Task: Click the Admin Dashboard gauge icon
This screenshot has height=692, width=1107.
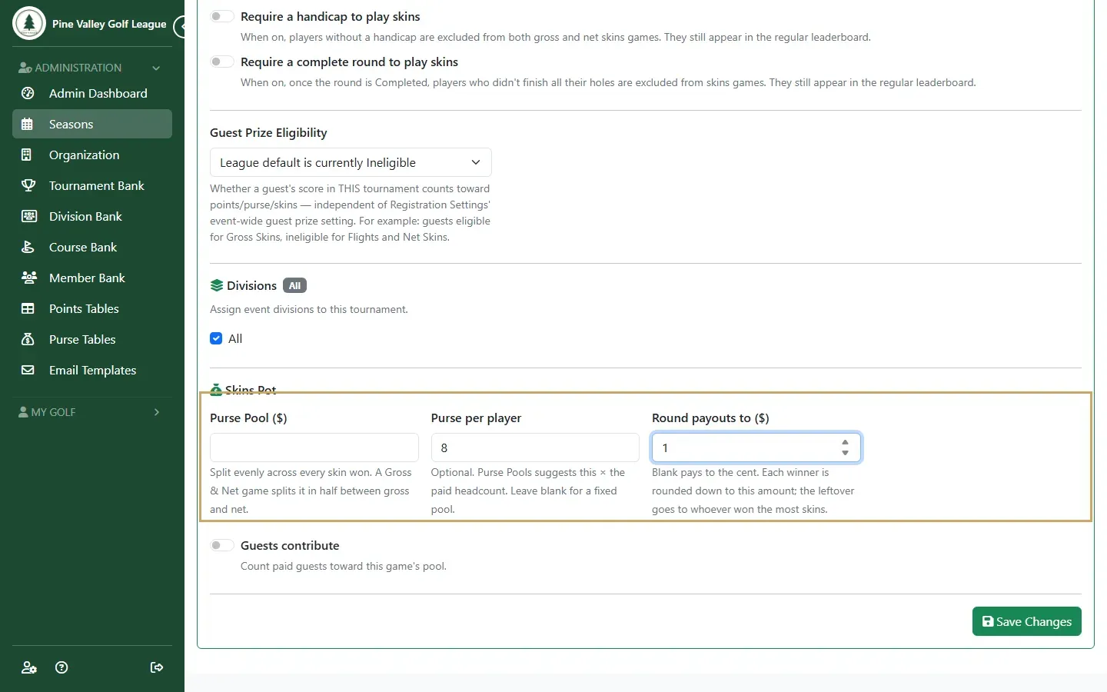Action: coord(28,93)
